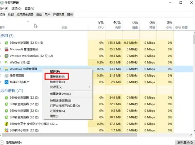Open the 资源值(V) submenu arrow
Viewport: 195px width, 145px height.
click(89, 87)
